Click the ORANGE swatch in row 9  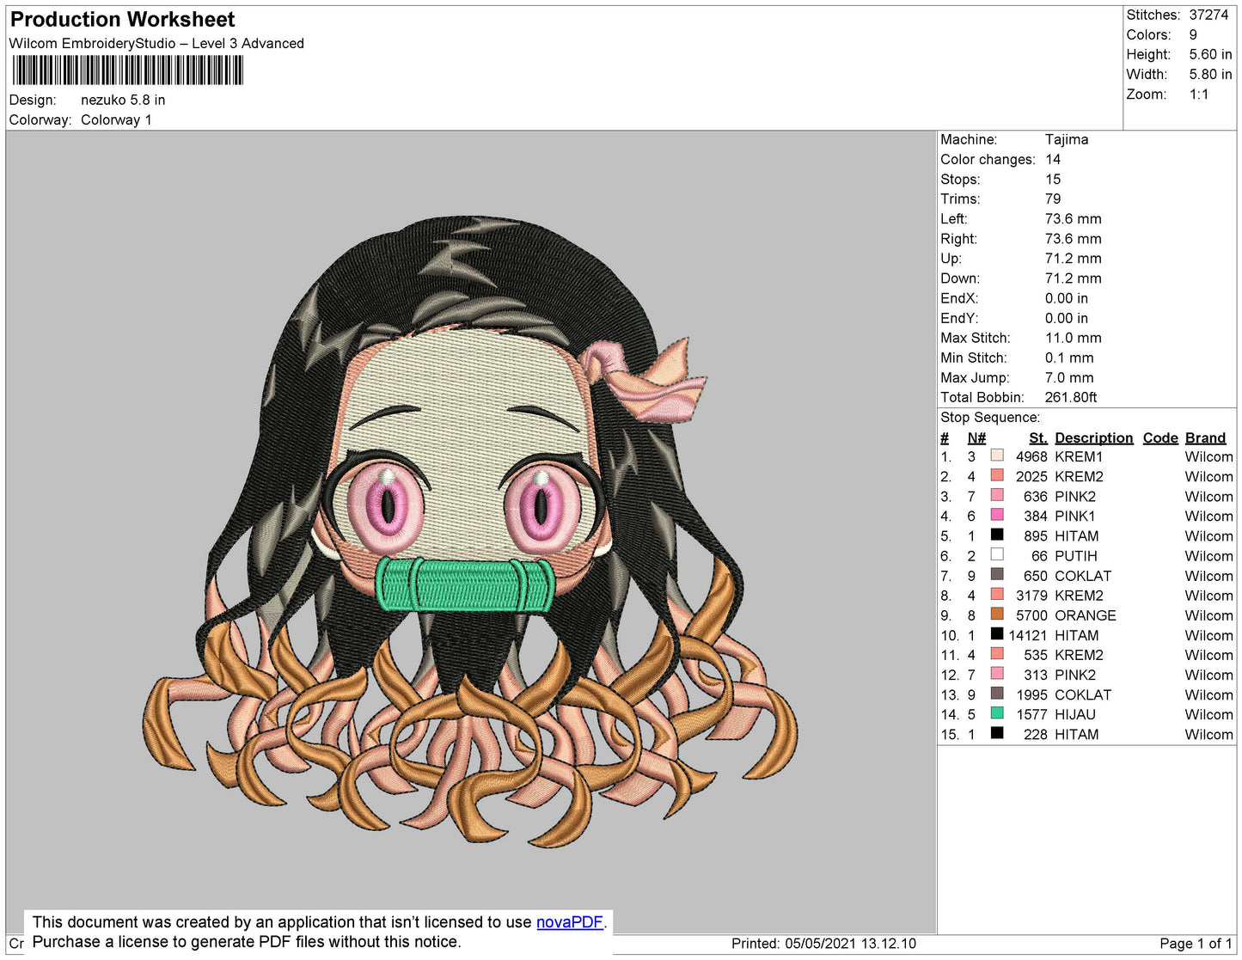[997, 614]
